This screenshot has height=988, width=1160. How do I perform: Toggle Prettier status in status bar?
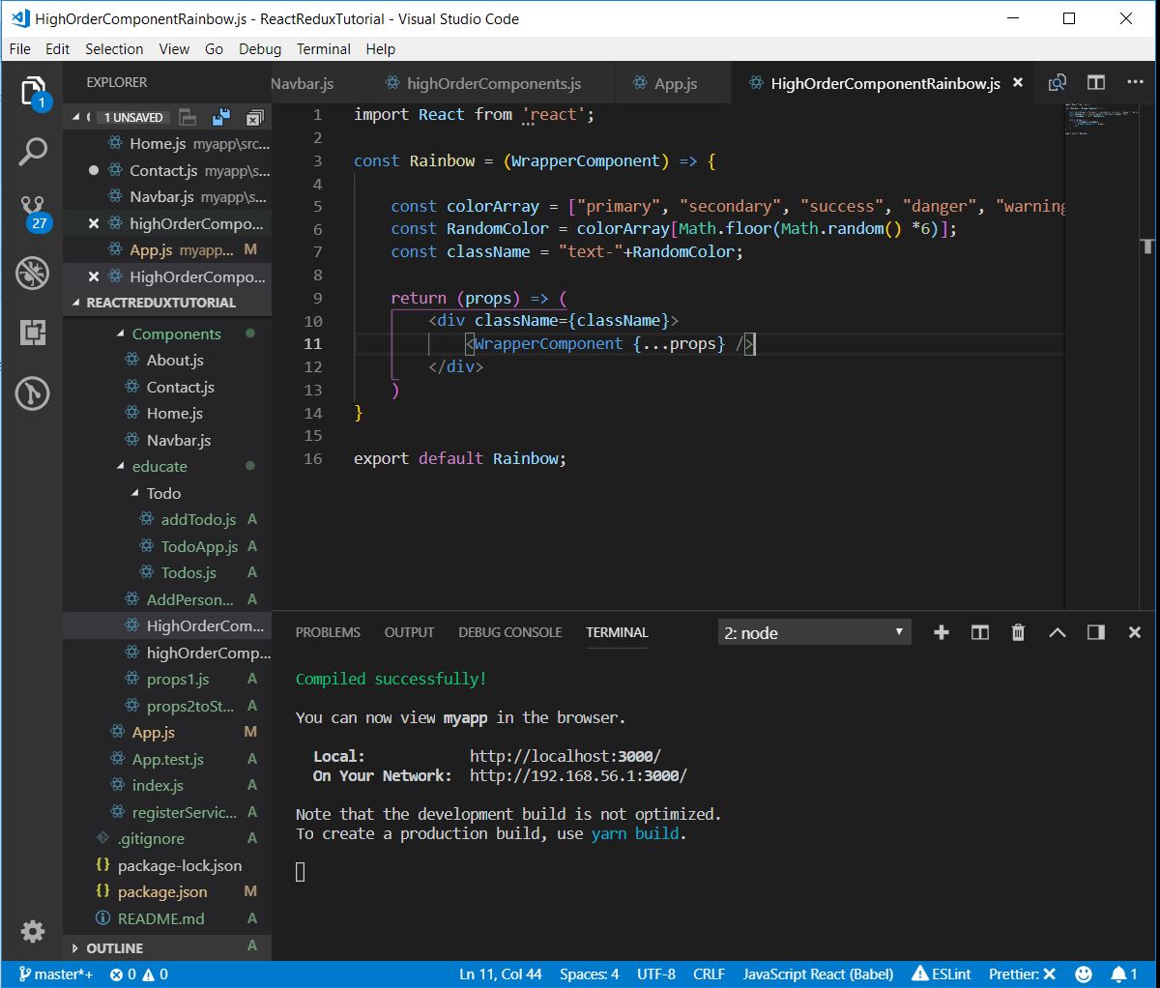point(1023,973)
